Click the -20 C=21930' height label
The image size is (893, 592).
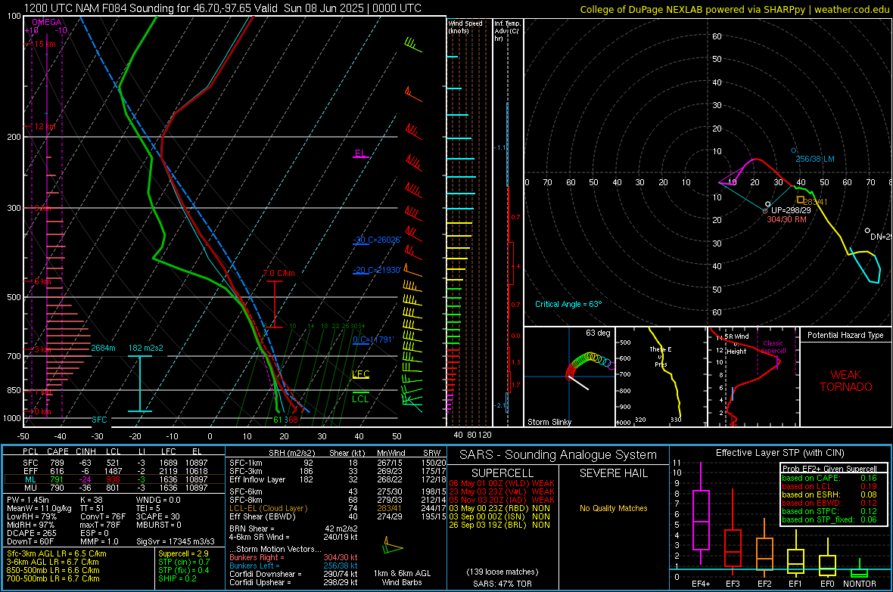click(377, 270)
